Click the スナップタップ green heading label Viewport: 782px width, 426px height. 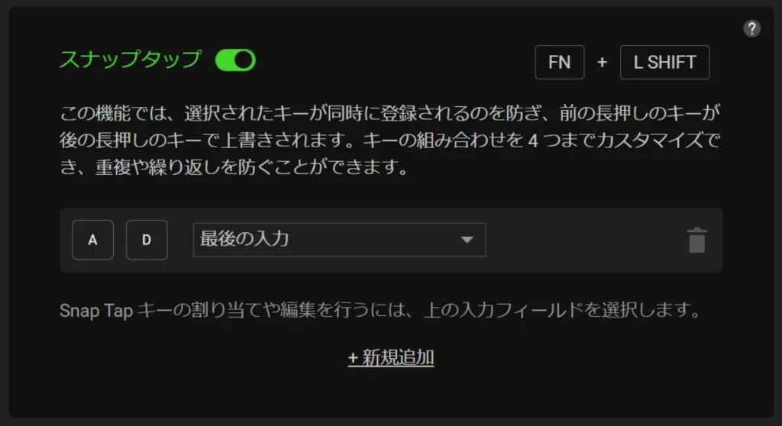pyautogui.click(x=131, y=60)
